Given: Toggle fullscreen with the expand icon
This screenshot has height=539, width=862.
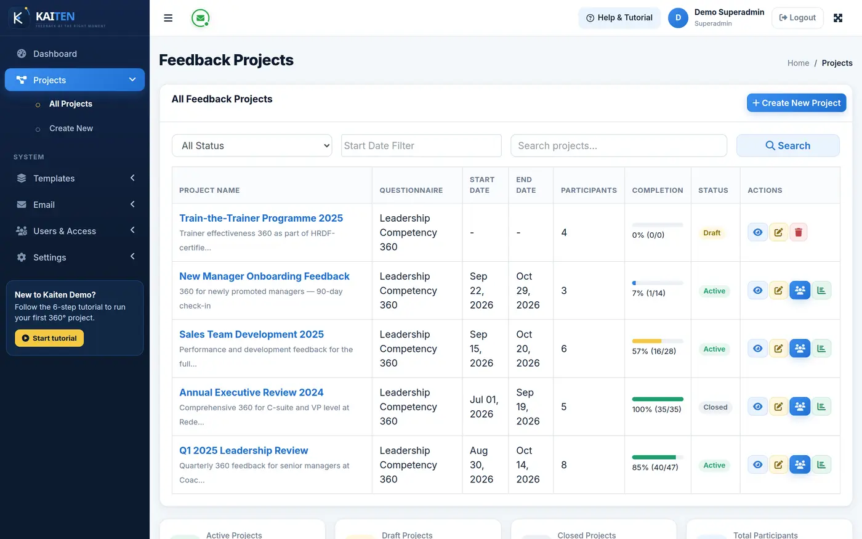Looking at the screenshot, I should click(838, 18).
